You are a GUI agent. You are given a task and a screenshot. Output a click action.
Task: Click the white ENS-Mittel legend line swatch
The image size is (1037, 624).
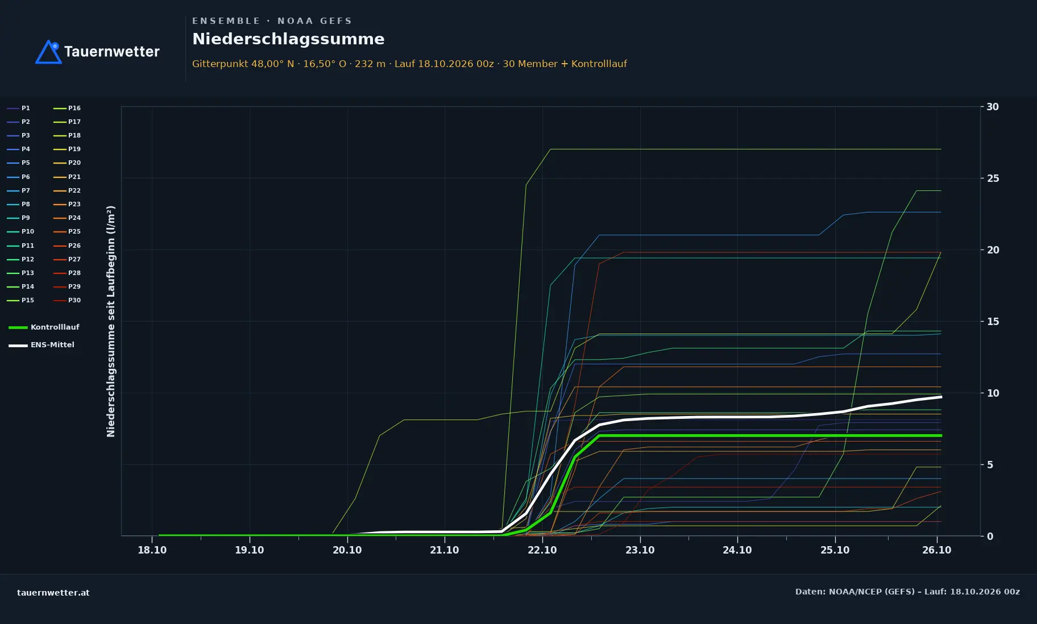tap(18, 345)
